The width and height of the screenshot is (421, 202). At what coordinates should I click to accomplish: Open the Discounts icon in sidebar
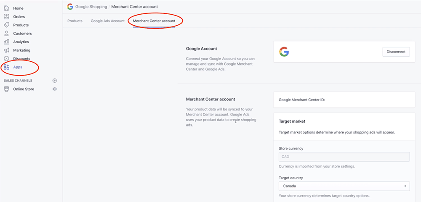click(x=6, y=59)
